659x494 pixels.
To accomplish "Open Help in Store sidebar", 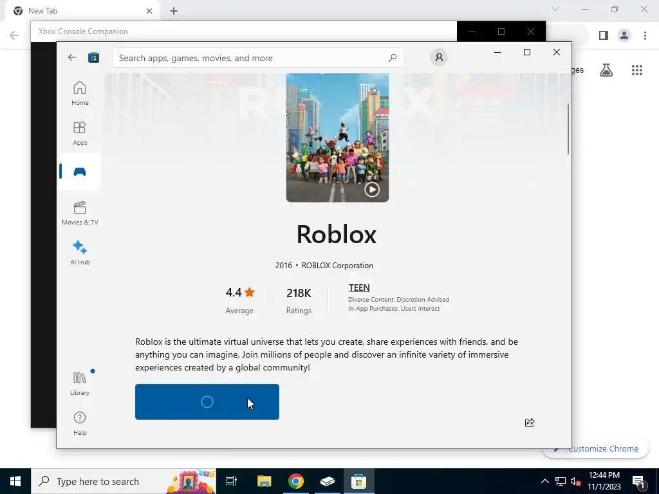I will (x=80, y=423).
